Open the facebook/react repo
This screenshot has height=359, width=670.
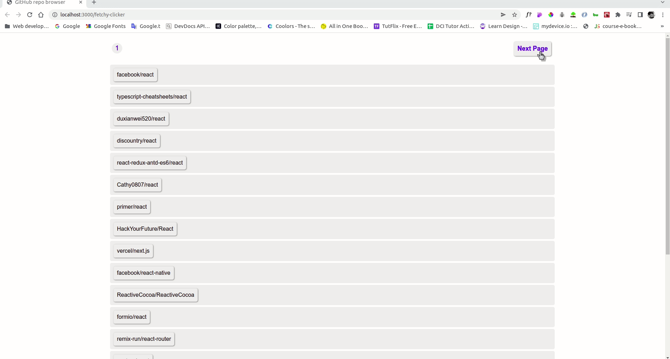[135, 75]
